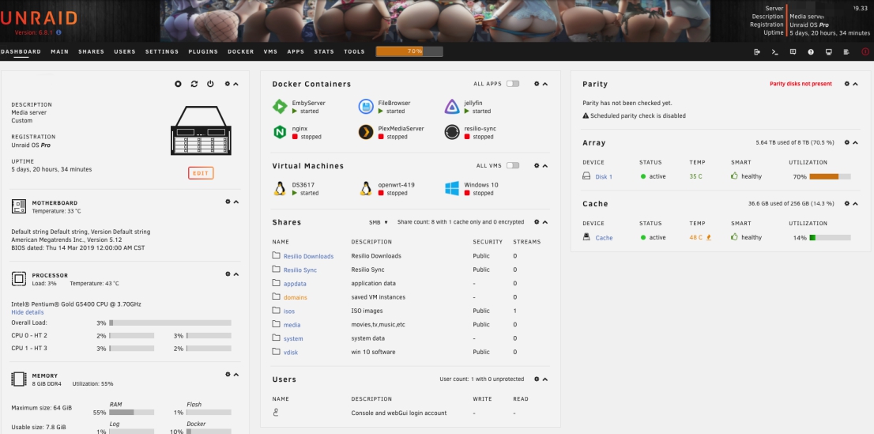
Task: Collapse the Array panel
Action: (x=855, y=142)
